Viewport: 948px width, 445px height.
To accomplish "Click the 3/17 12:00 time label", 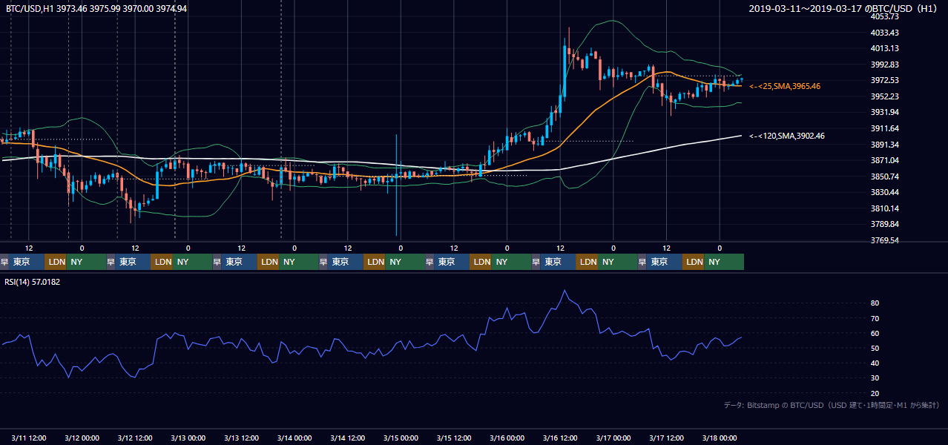I will [x=666, y=438].
